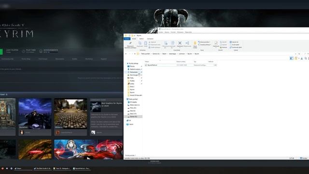
Task: Click the Přesunout do (Move to) icon
Action: pyautogui.click(x=166, y=44)
